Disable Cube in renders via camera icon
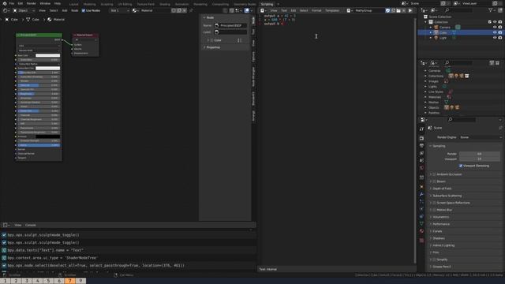The image size is (505, 284). (x=500, y=32)
